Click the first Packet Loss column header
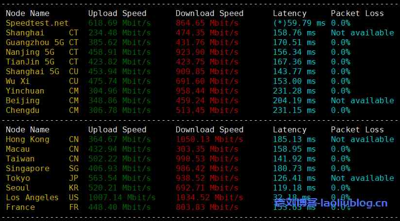Screen dimensions: 400x221 (x=357, y=14)
